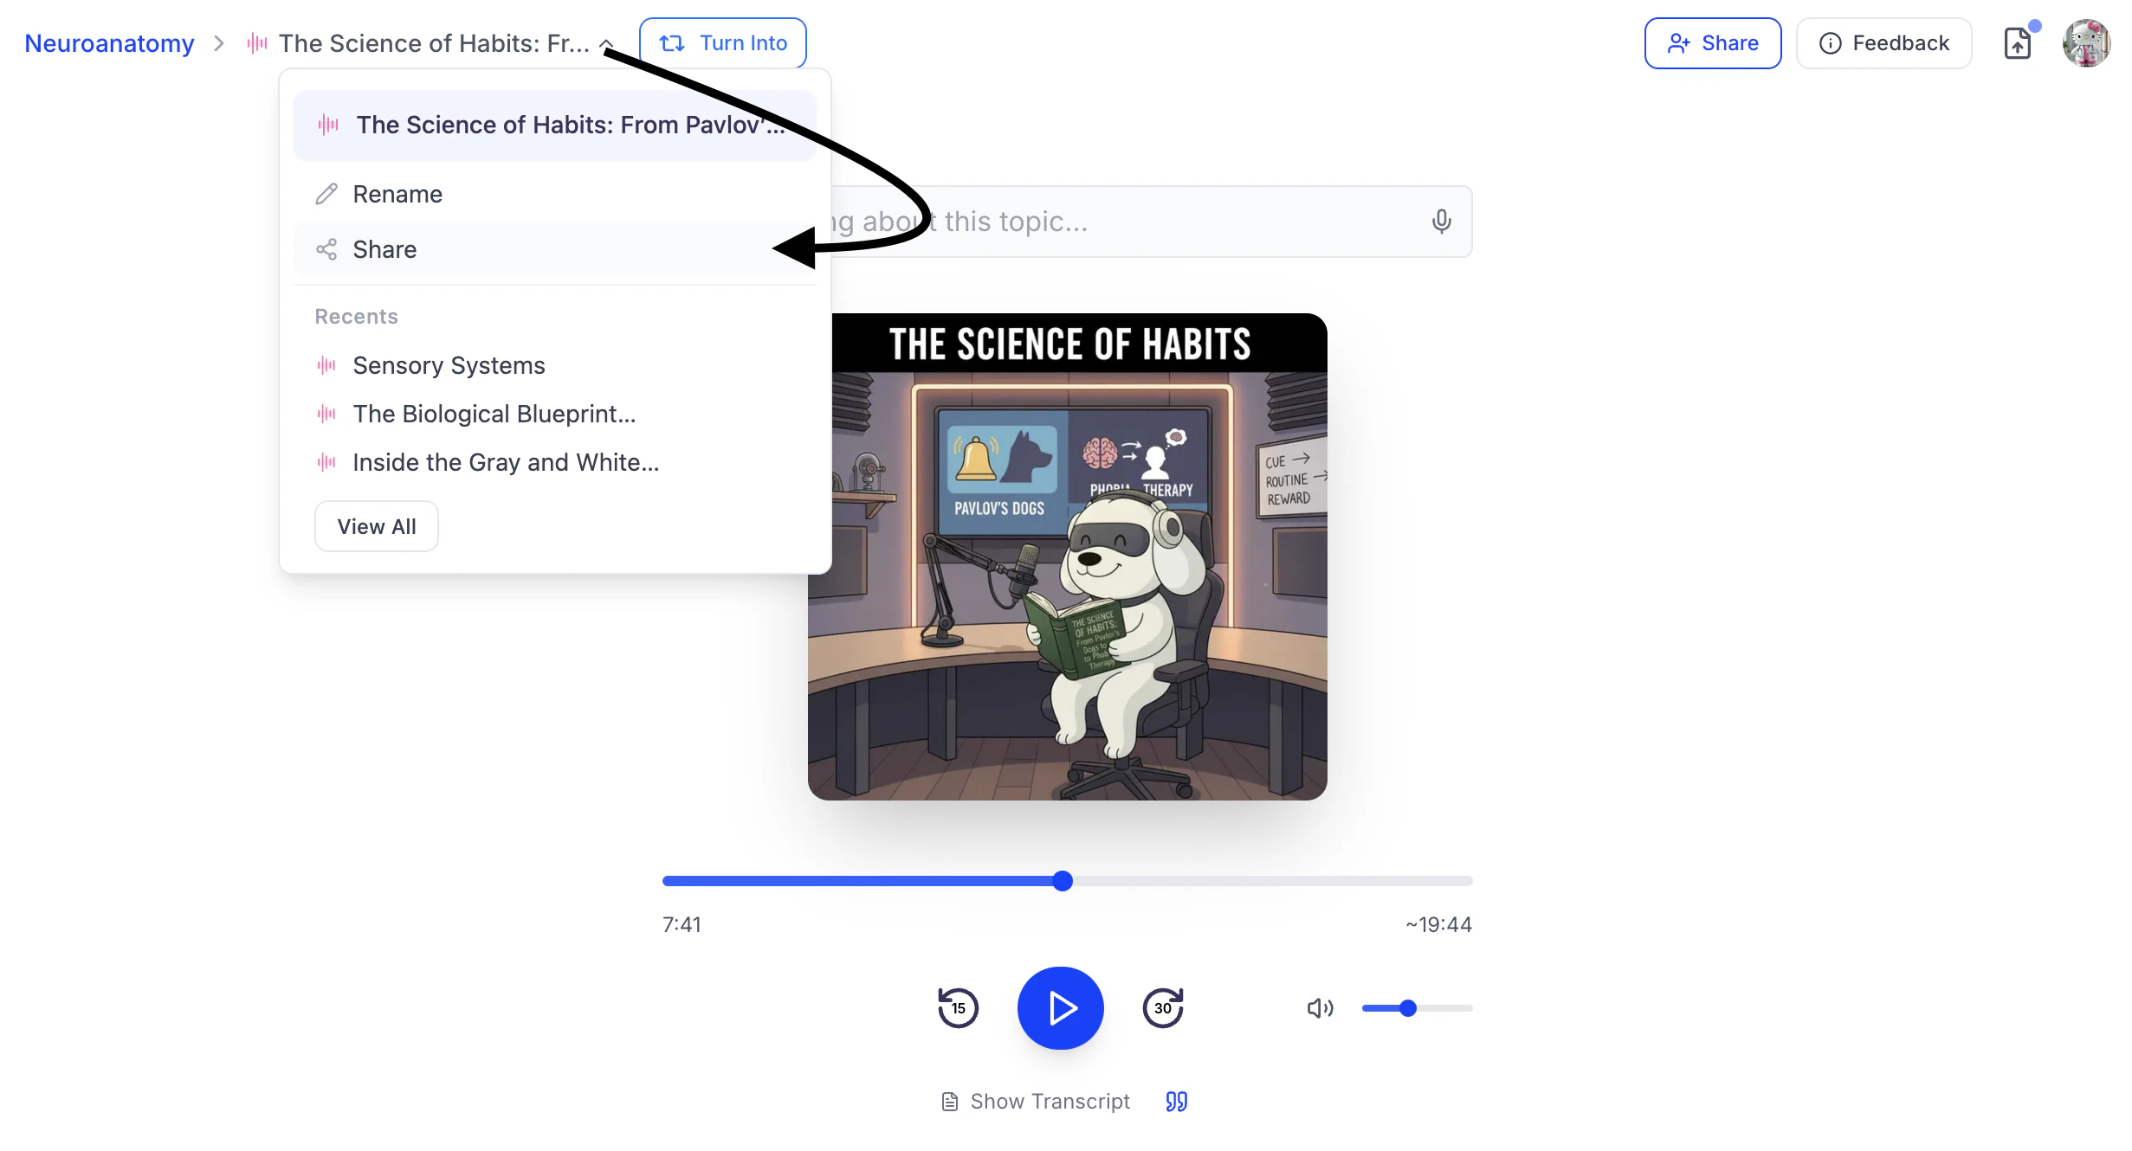The image size is (2132, 1151).
Task: Click the Feedback button
Action: [x=1883, y=43]
